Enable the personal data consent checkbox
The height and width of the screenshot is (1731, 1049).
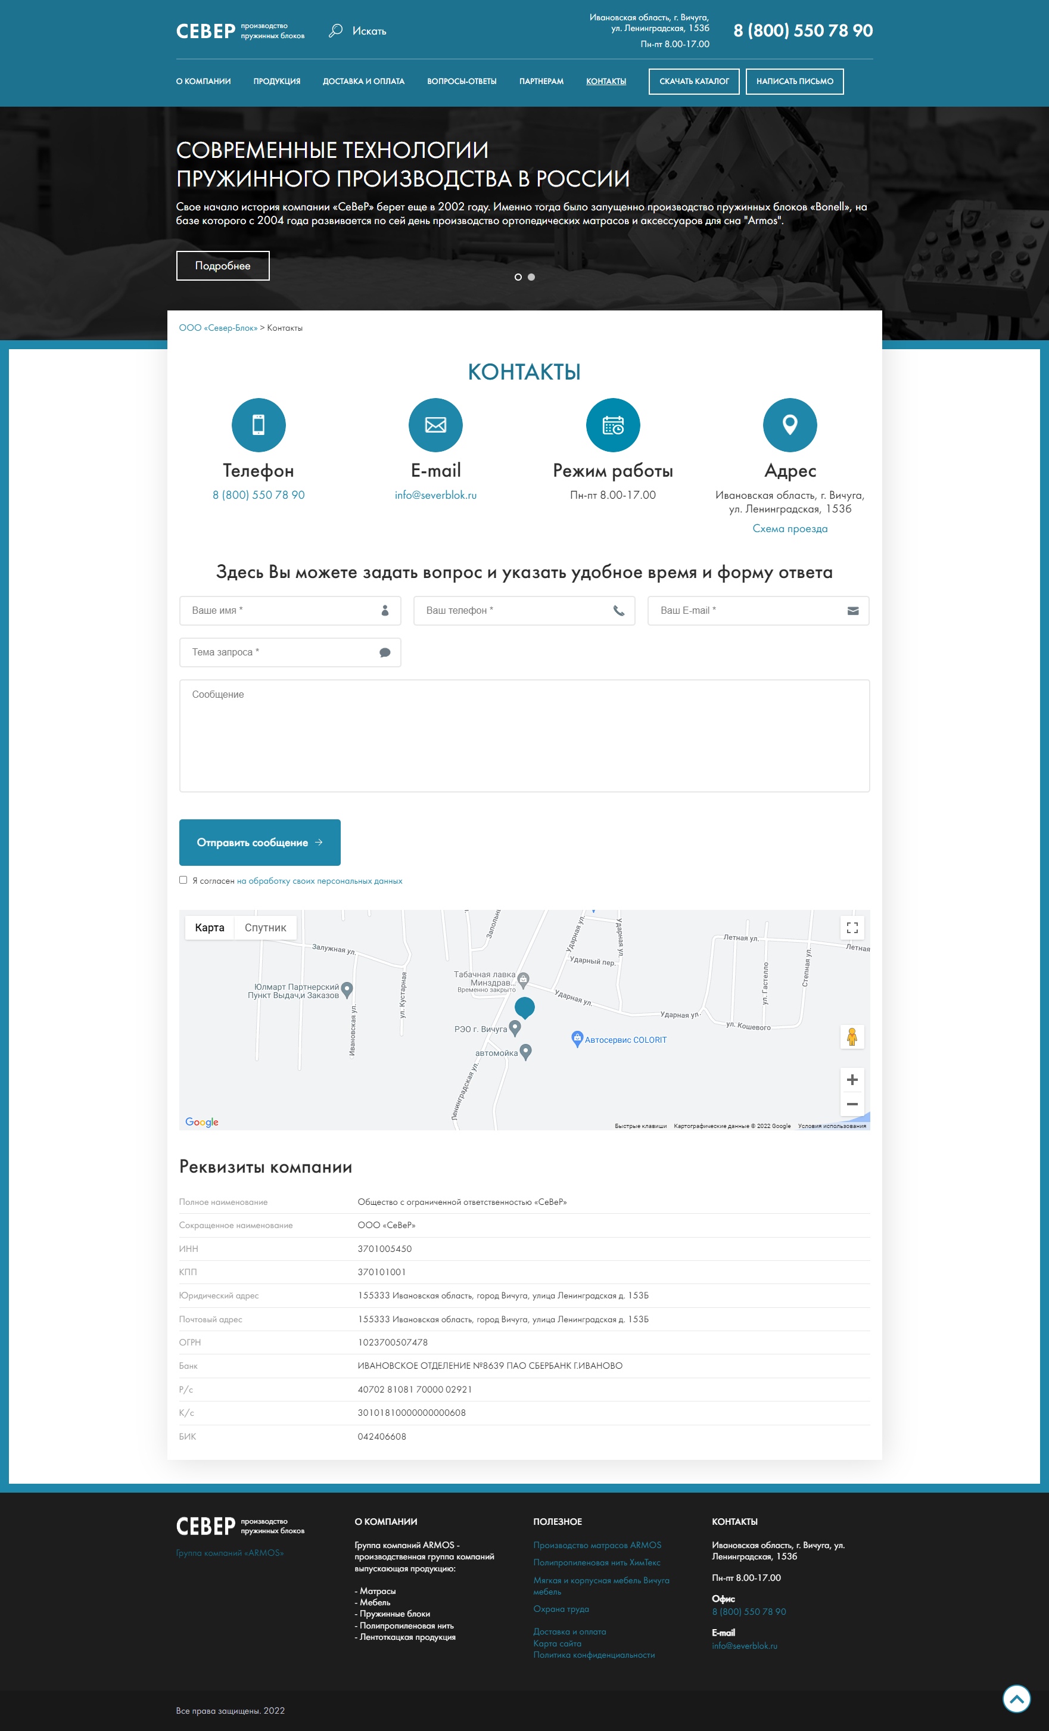(183, 880)
